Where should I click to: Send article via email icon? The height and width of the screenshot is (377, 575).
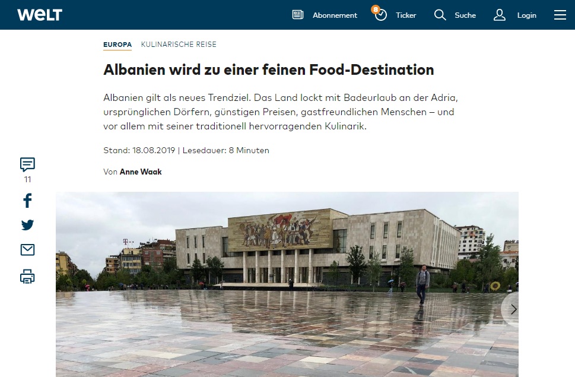tap(27, 250)
